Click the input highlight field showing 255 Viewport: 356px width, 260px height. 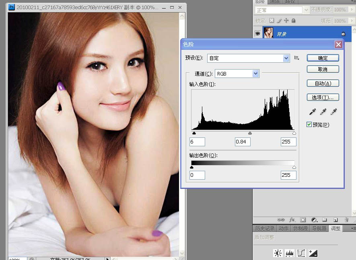288,142
